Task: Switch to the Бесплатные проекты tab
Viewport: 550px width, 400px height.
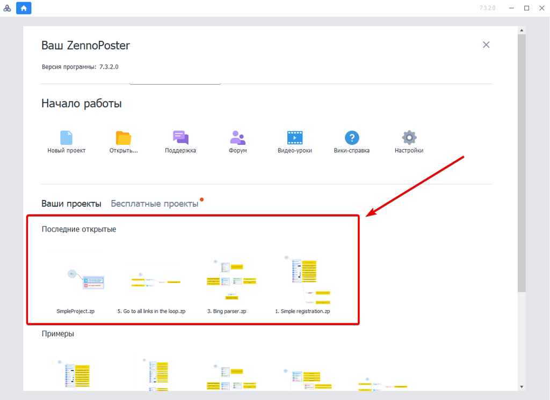Action: 155,204
